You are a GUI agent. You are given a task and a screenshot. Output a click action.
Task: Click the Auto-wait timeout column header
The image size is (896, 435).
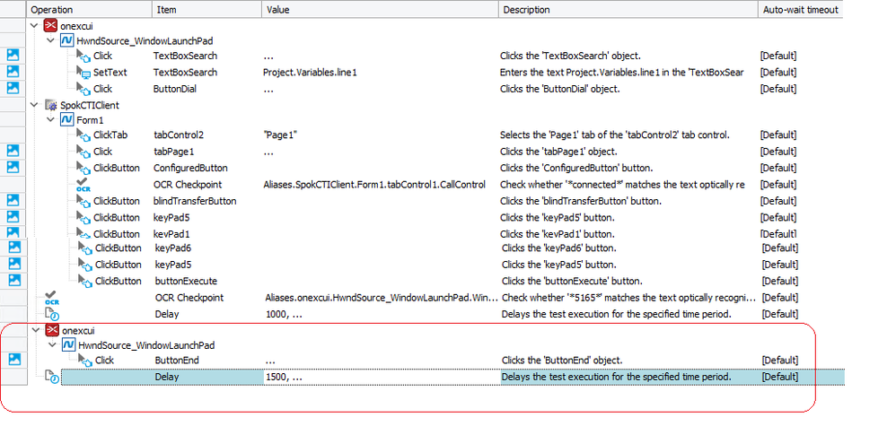pos(800,9)
